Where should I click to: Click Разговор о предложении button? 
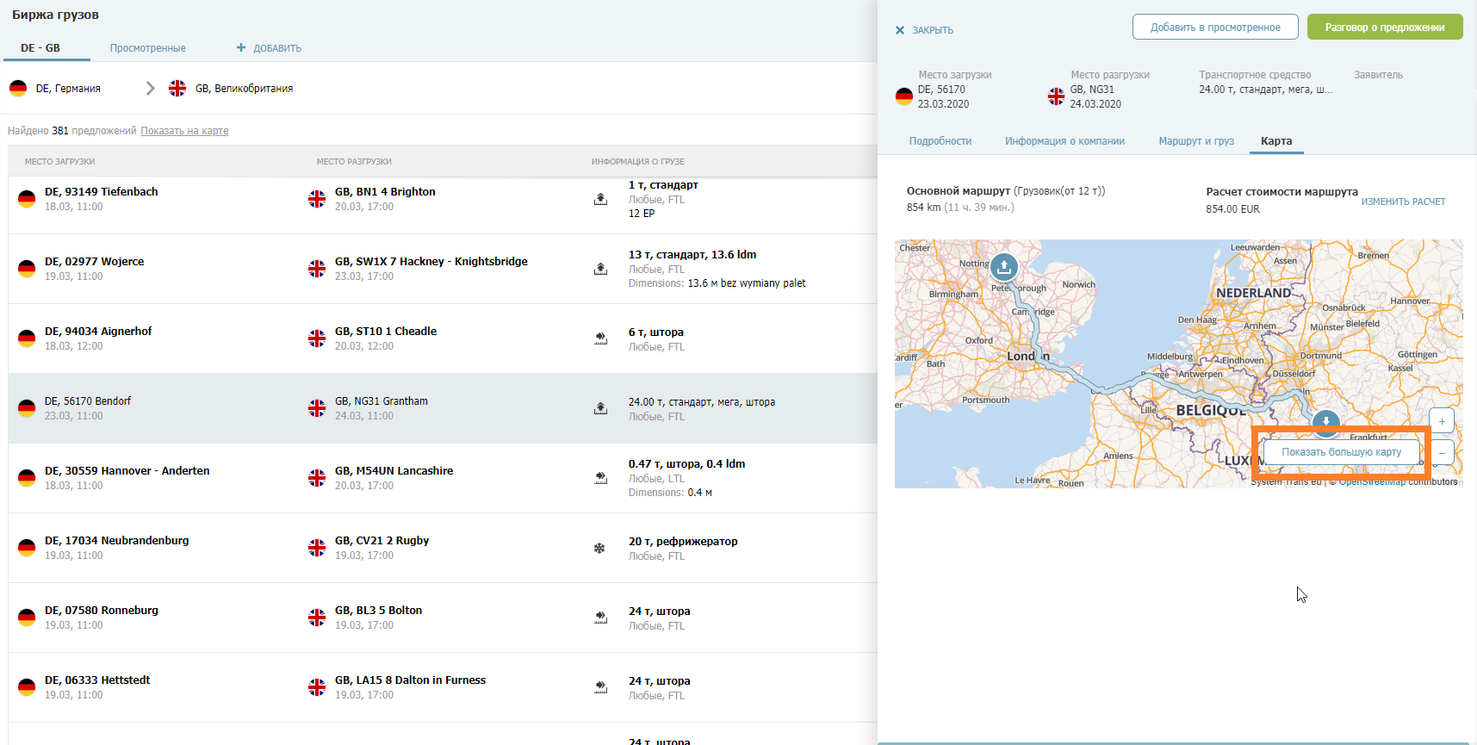1385,27
